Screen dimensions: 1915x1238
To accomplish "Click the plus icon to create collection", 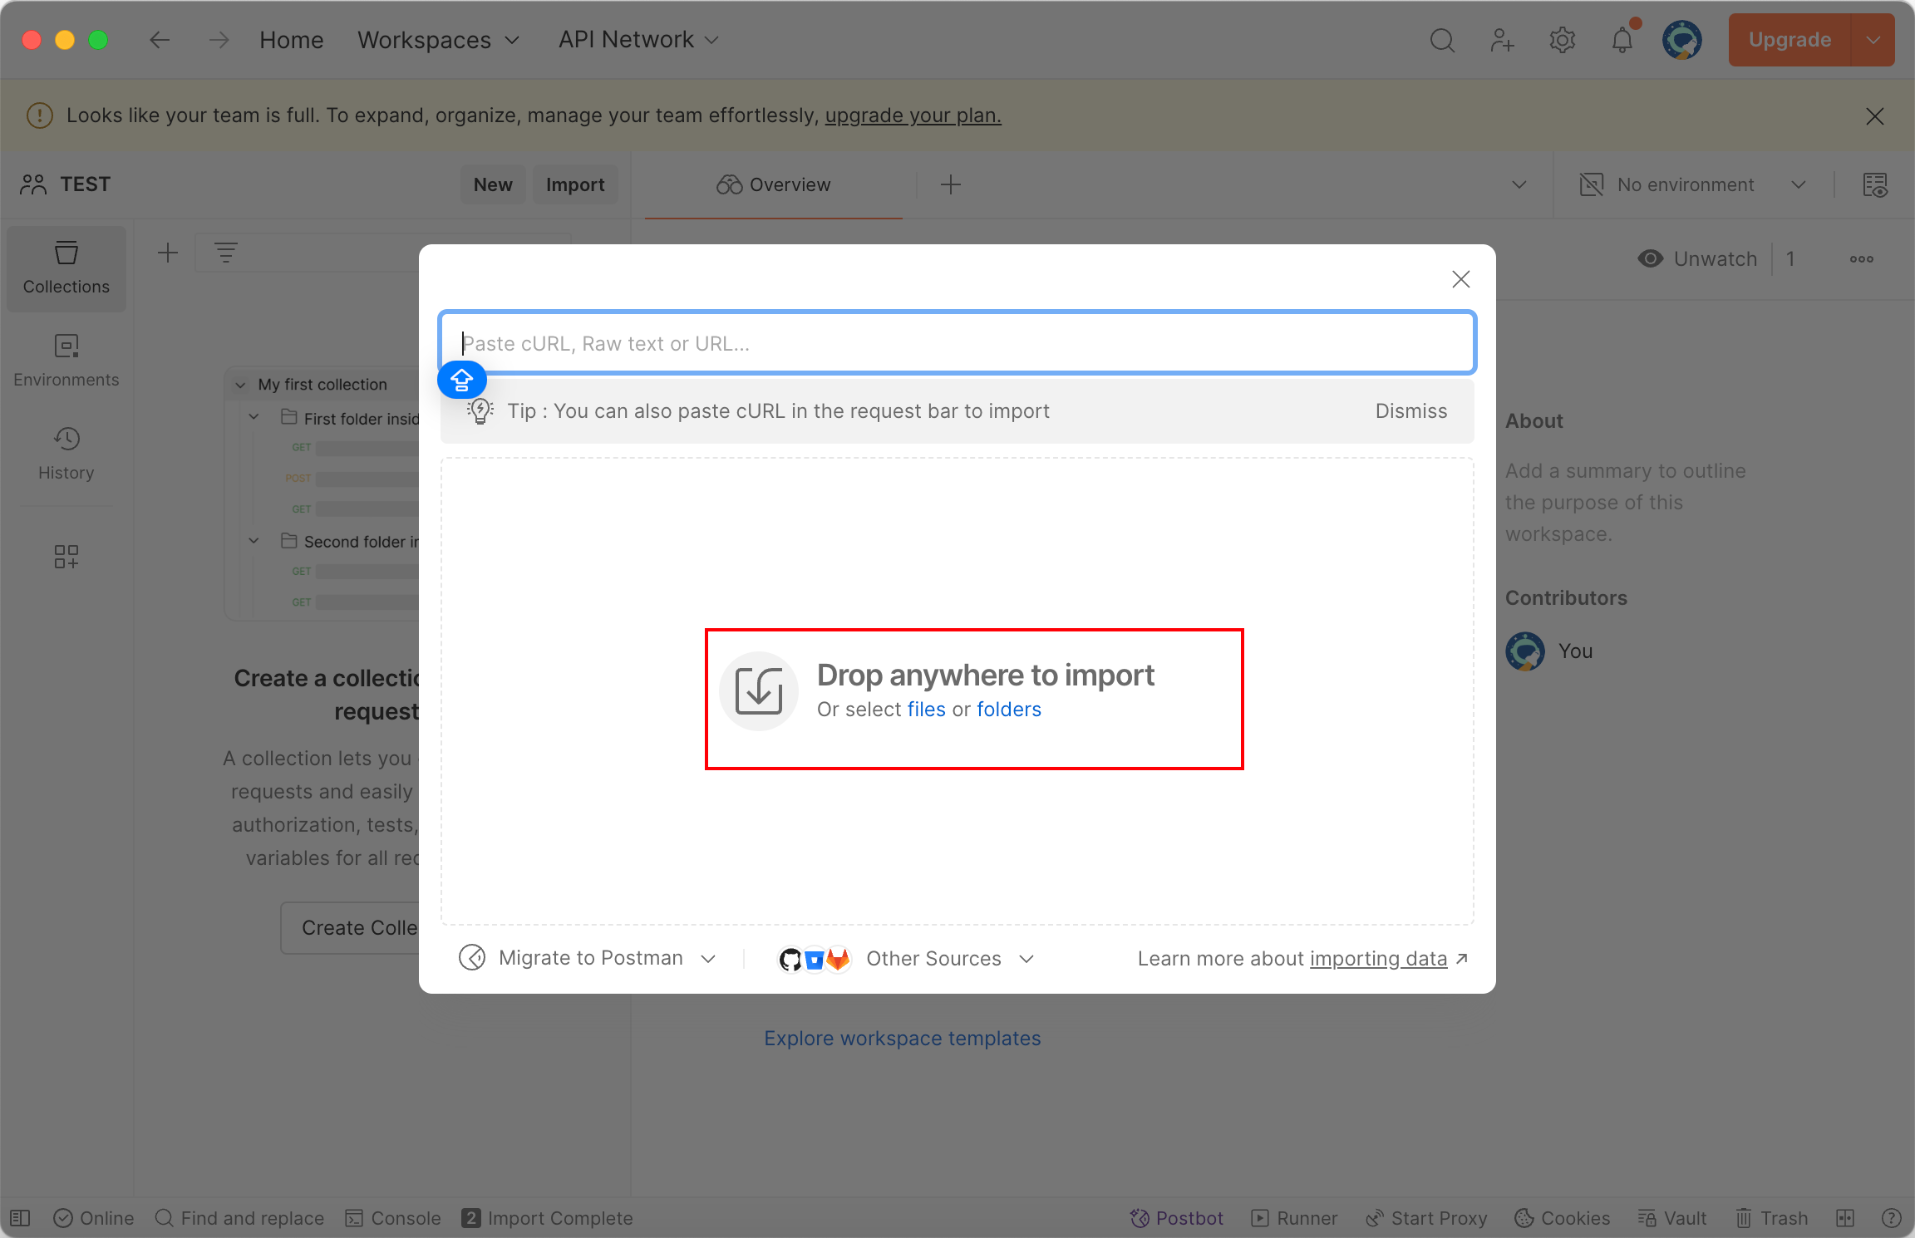I will [168, 253].
